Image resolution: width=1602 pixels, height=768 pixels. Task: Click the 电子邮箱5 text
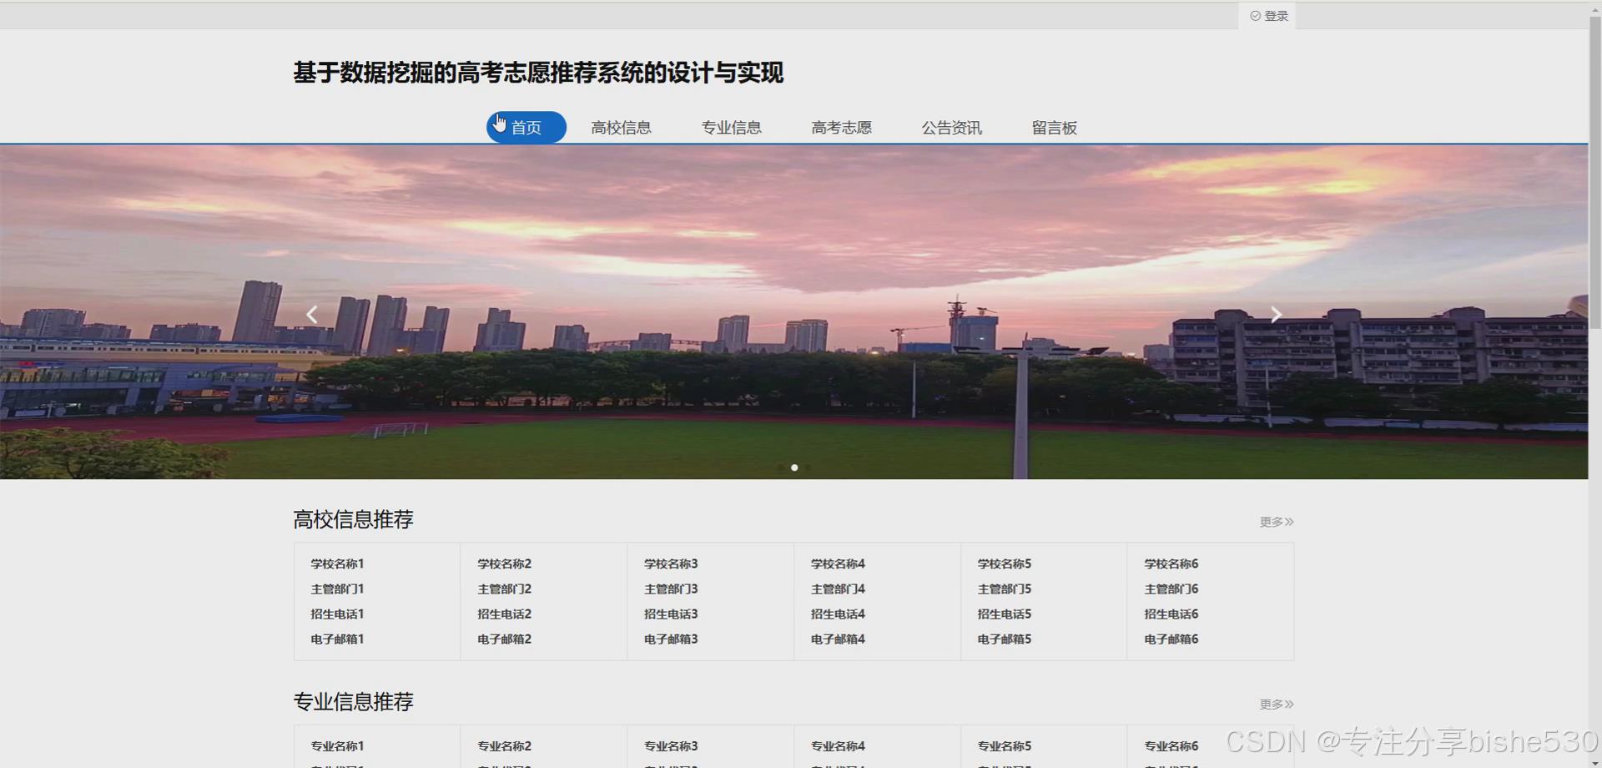(x=1005, y=639)
